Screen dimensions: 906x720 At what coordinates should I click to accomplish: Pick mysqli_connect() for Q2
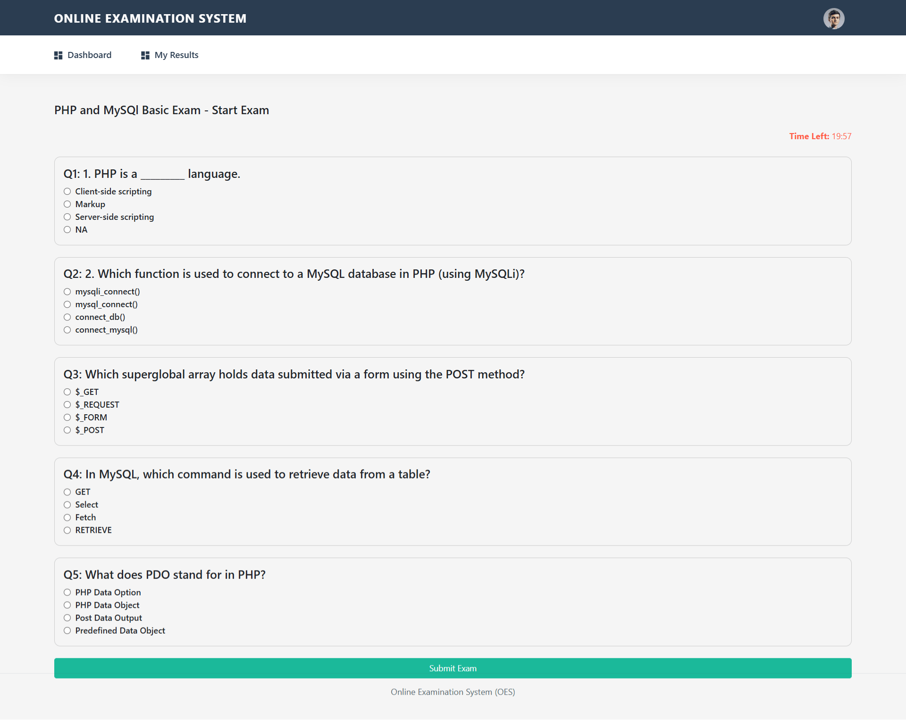(67, 292)
